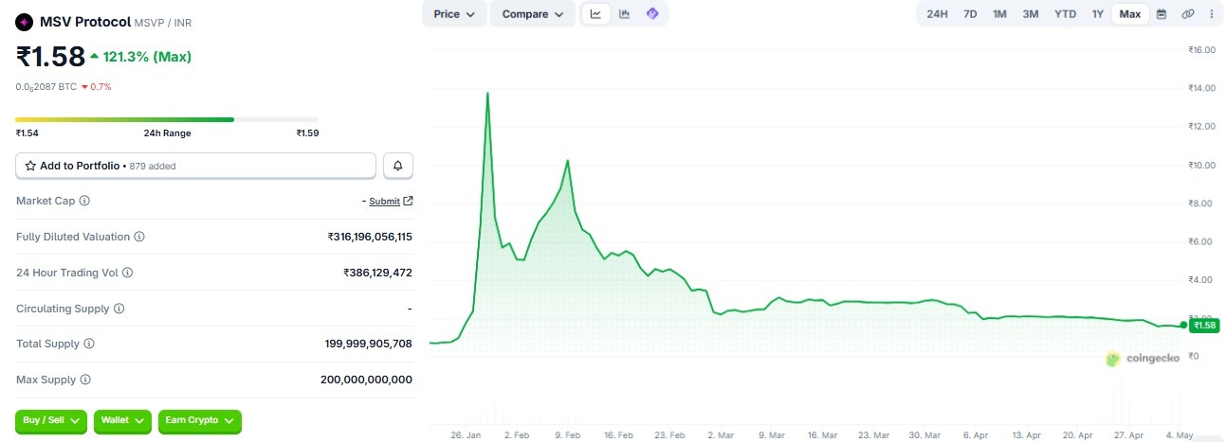The height and width of the screenshot is (442, 1226).
Task: Click the 121.3% (Max) change value
Action: pos(147,57)
